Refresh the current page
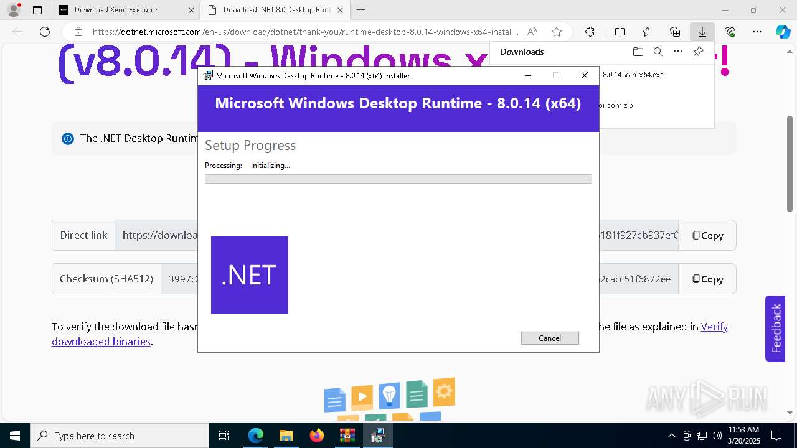797x448 pixels. coord(45,32)
